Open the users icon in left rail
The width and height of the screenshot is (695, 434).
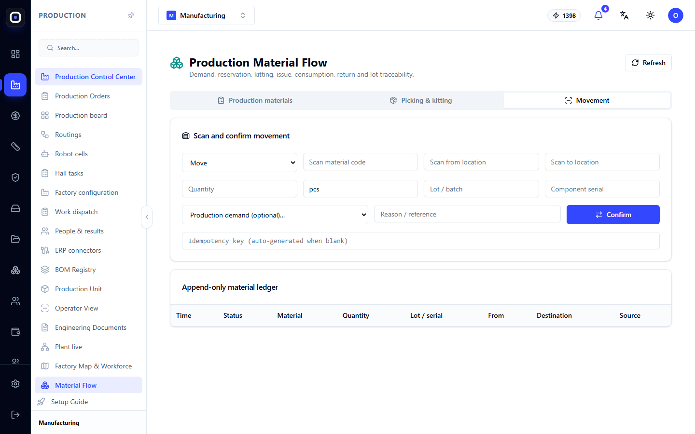[x=15, y=301]
